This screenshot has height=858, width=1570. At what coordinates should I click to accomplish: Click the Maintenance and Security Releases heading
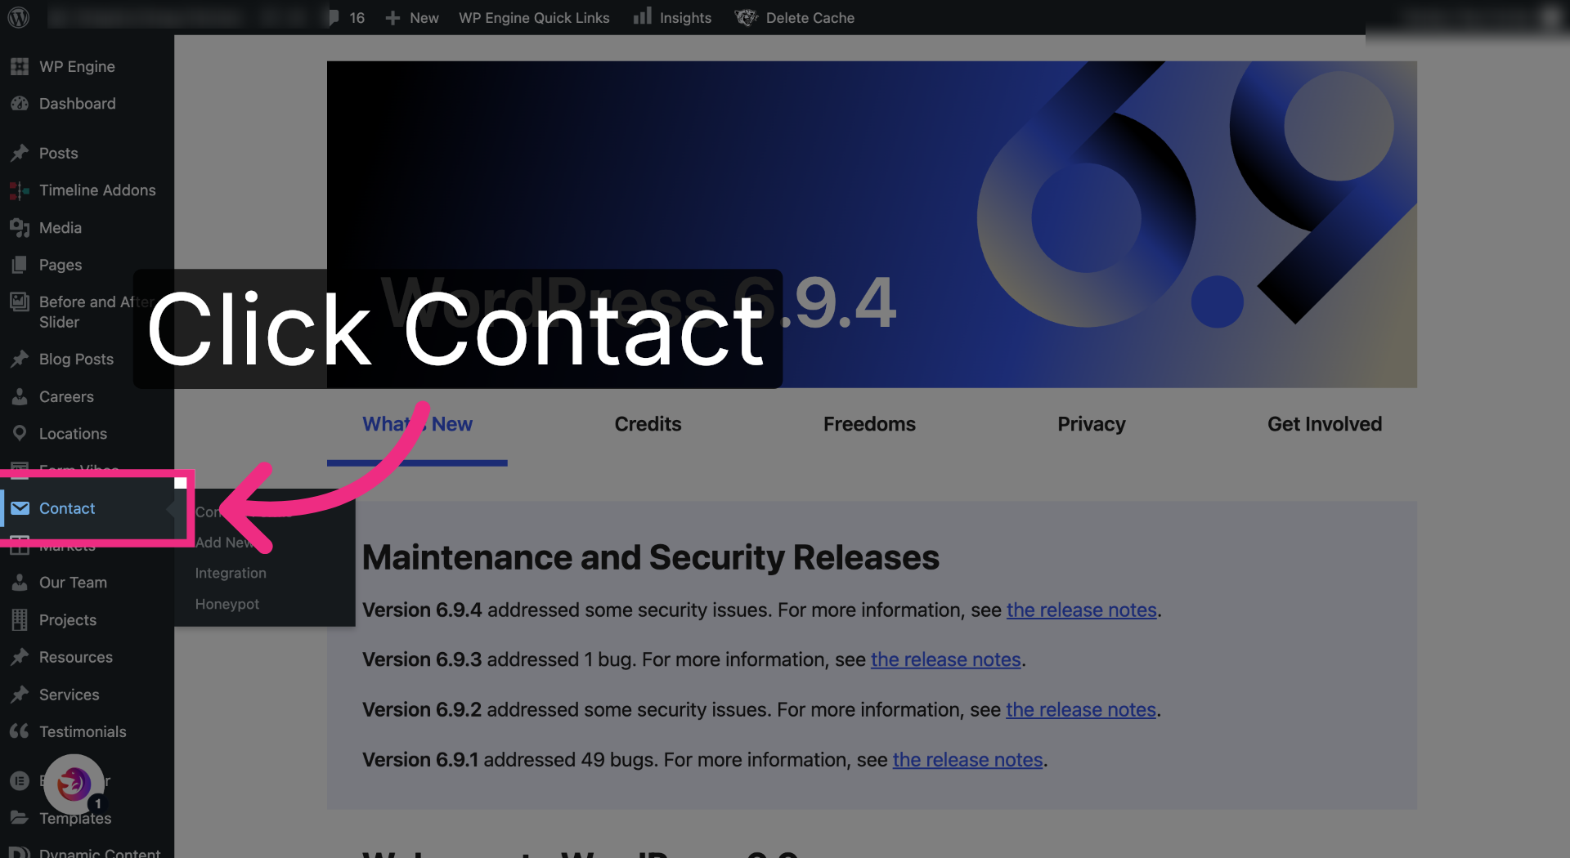point(651,557)
